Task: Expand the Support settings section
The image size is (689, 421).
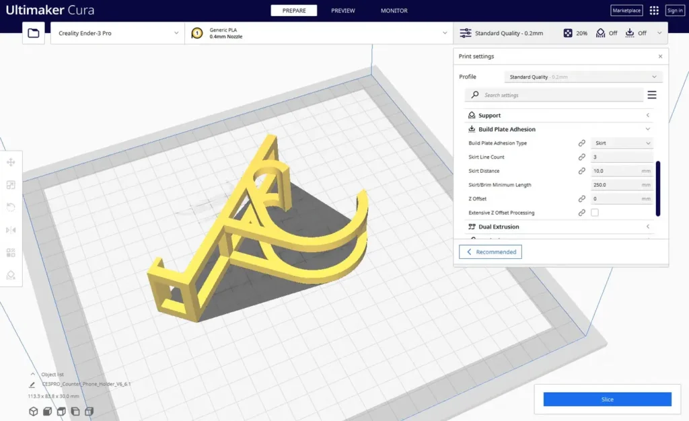Action: [559, 116]
